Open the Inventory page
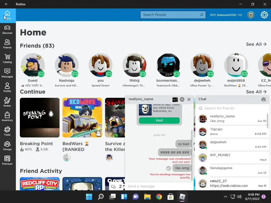 pos(7,117)
